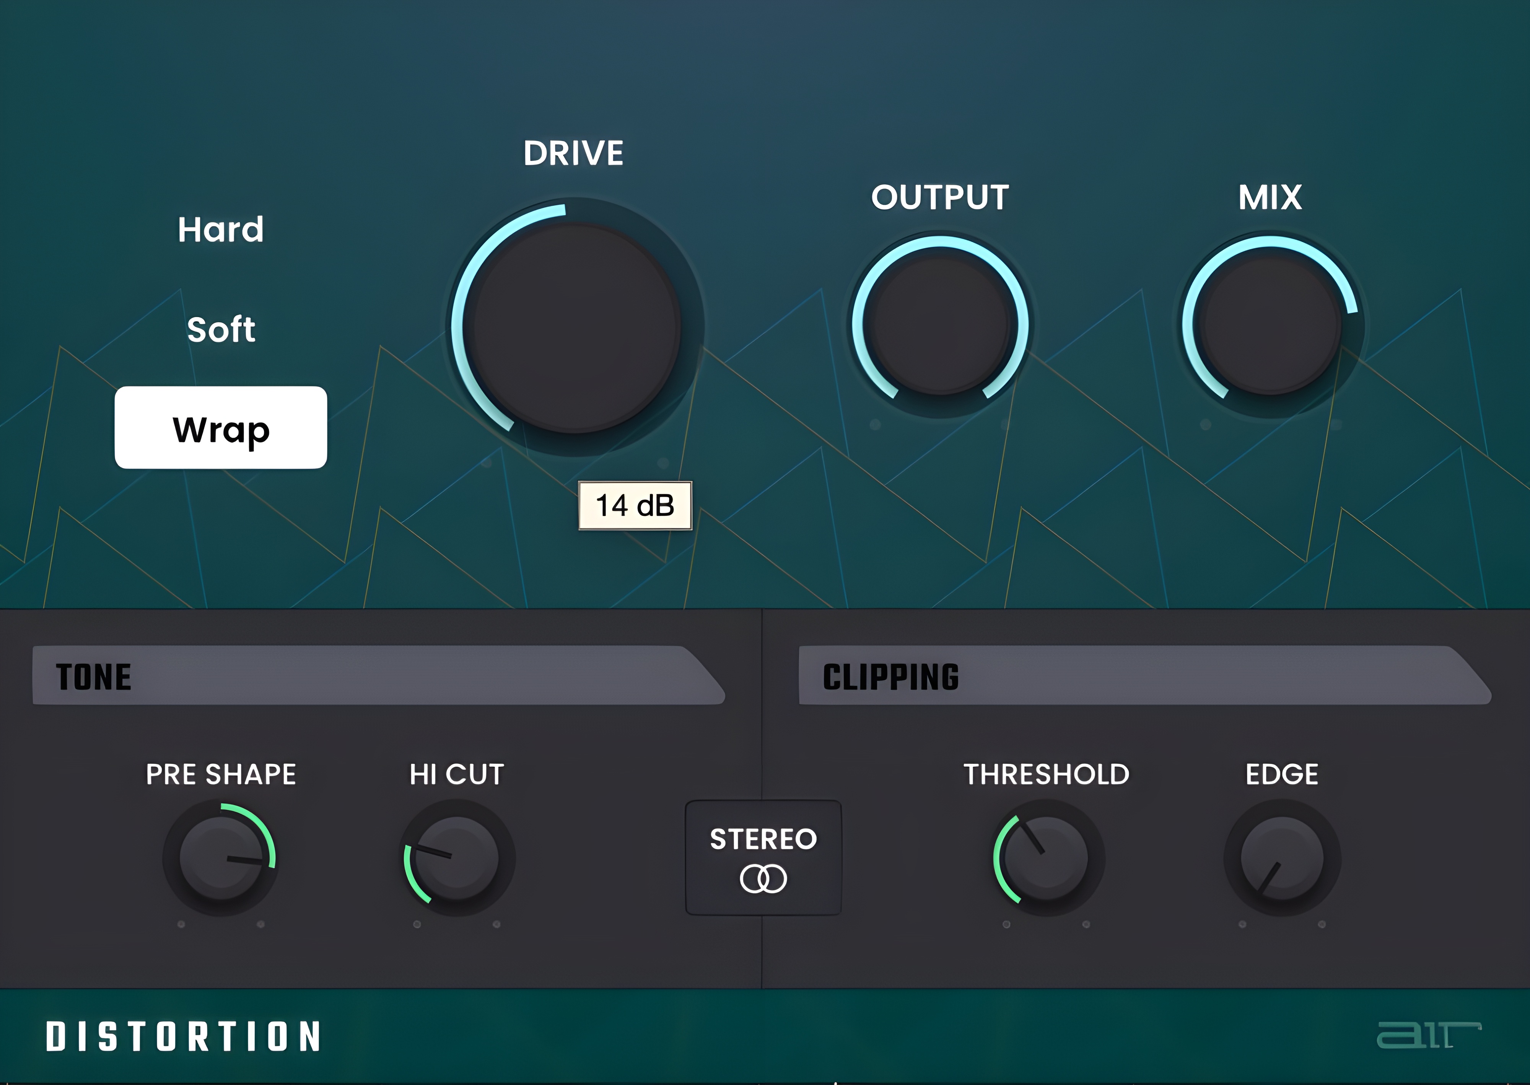1530x1085 pixels.
Task: Select the Soft distortion mode
Action: click(221, 329)
